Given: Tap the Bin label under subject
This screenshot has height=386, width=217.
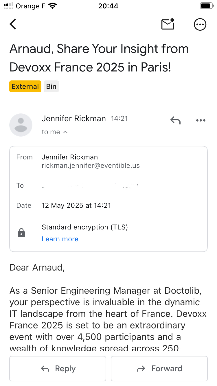Looking at the screenshot, I should (x=51, y=87).
